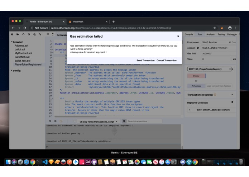The width and height of the screenshot is (249, 177).
Task: Switch to the Analysis tab
Action: click(x=210, y=34)
